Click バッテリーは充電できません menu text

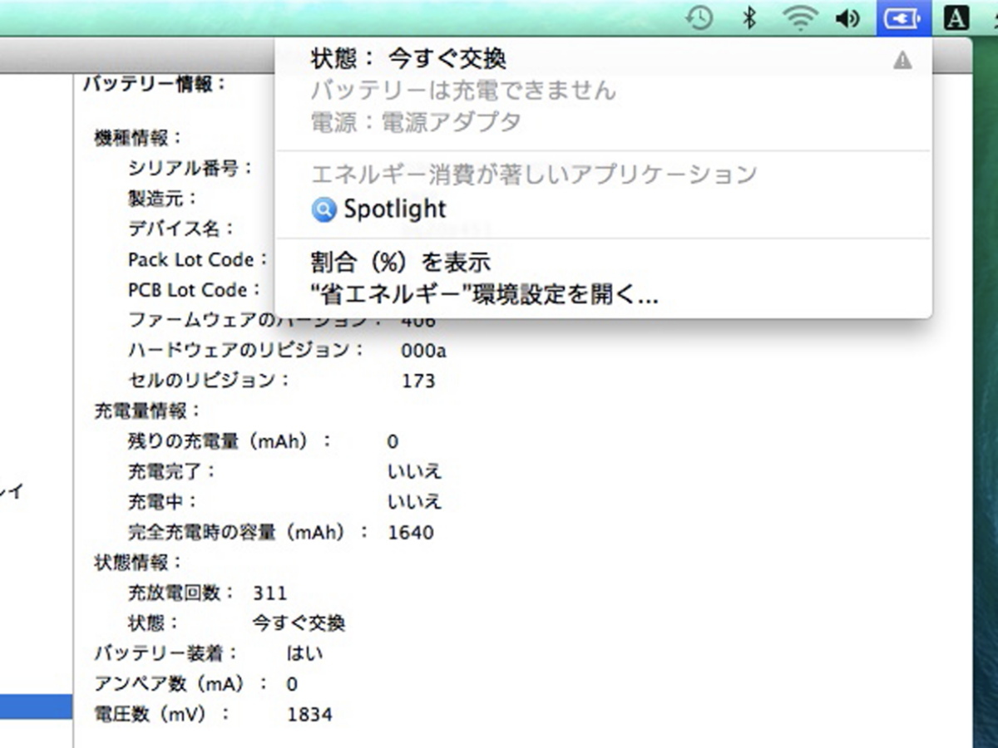click(x=463, y=90)
